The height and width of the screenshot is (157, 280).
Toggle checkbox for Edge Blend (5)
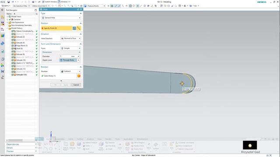point(13,45)
